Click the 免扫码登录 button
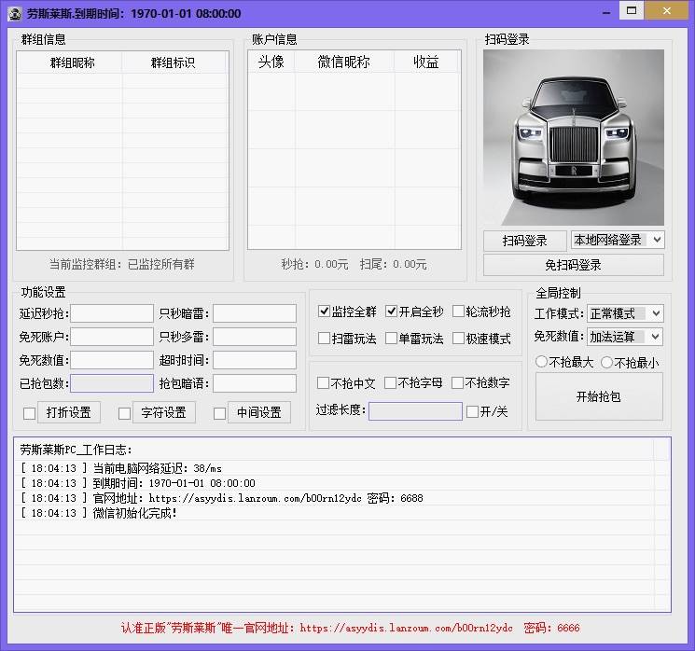 point(573,265)
